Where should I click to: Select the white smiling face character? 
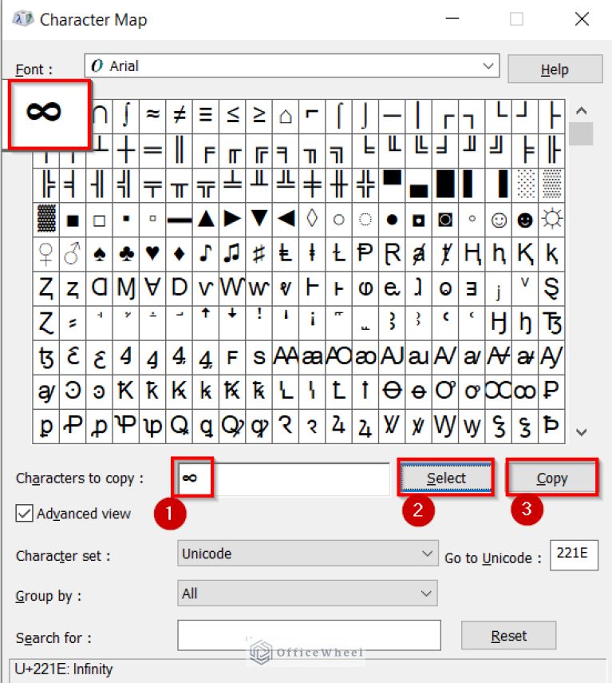(499, 219)
